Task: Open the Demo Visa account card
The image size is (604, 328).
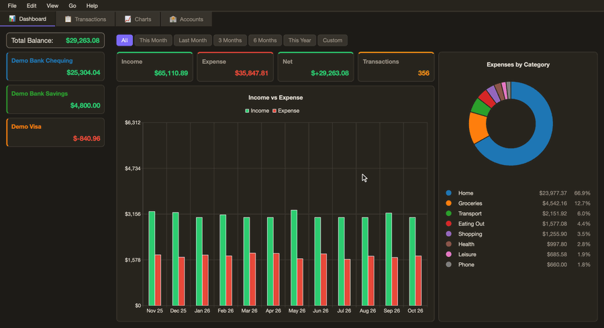Action: (56, 132)
